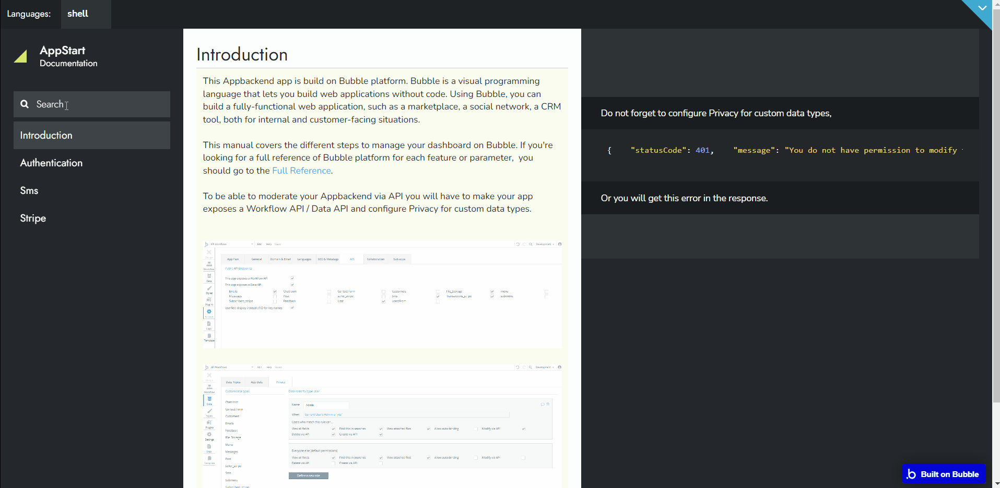Open the API settings screenshot thumbnail
The image size is (1000, 488).
click(x=382, y=294)
